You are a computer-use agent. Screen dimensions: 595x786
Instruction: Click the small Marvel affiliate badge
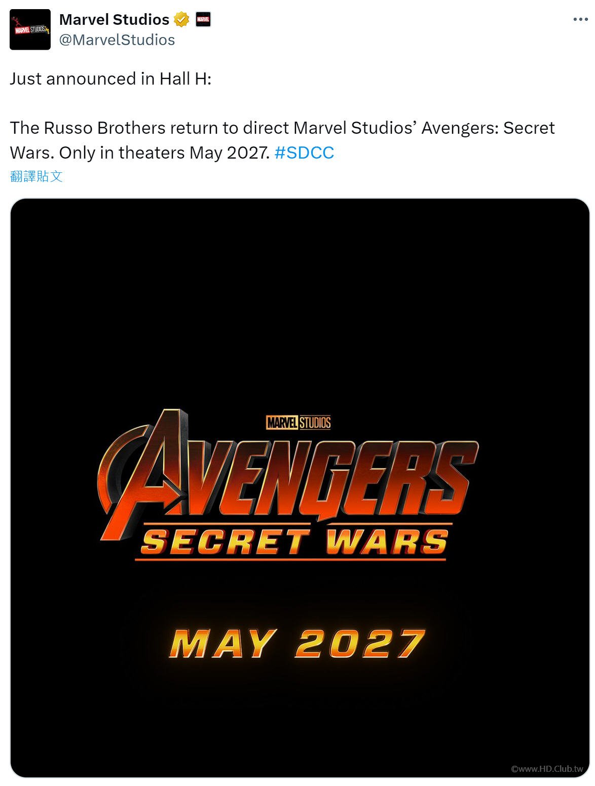(203, 20)
